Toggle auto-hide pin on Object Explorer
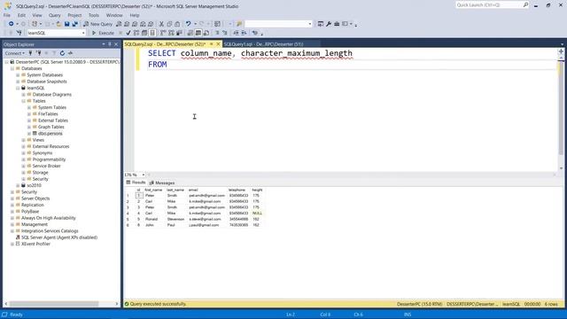 pyautogui.click(x=110, y=44)
